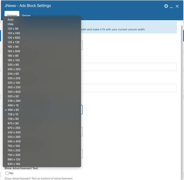
Task: Choose the 750 x 100 entry
Action: (42, 146)
